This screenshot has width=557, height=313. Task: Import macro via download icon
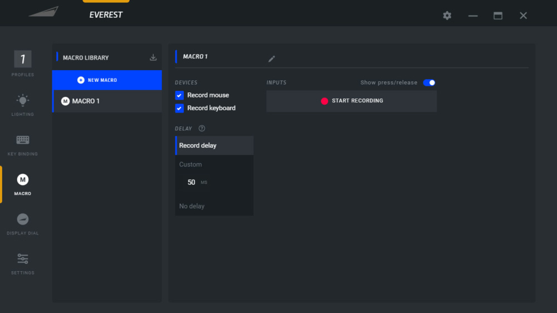[x=153, y=57]
